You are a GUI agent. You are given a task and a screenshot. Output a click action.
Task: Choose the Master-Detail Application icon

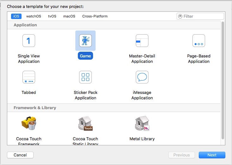[x=142, y=41]
